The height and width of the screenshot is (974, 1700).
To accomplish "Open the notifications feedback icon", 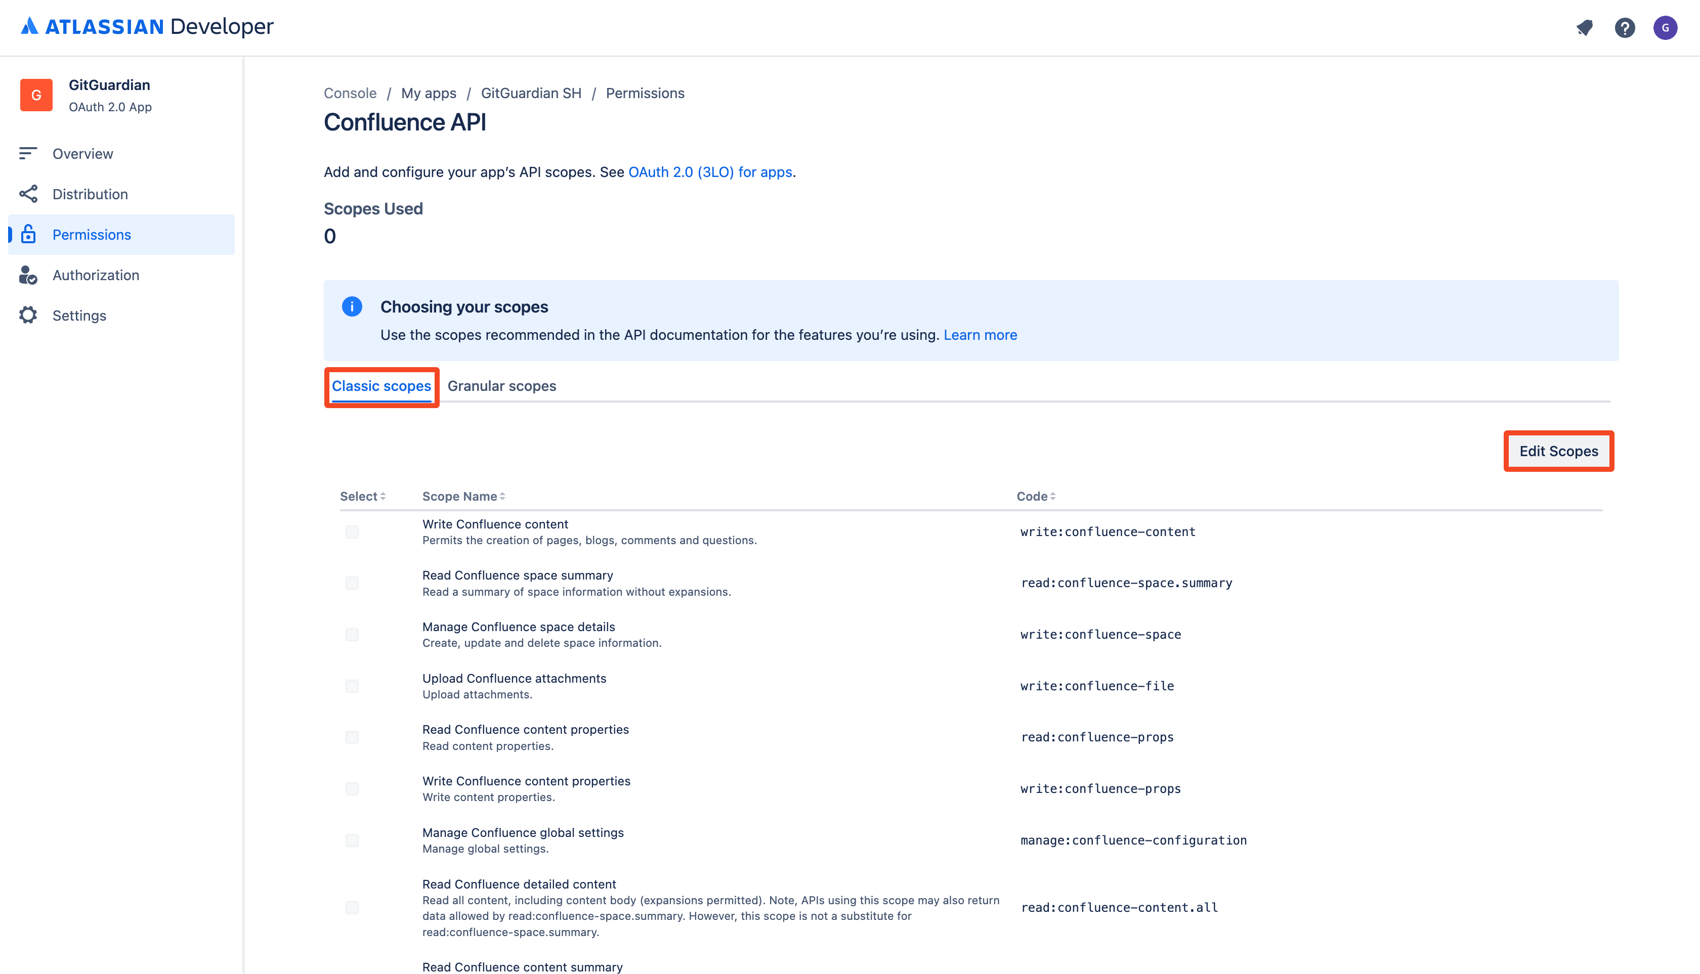I will point(1584,27).
